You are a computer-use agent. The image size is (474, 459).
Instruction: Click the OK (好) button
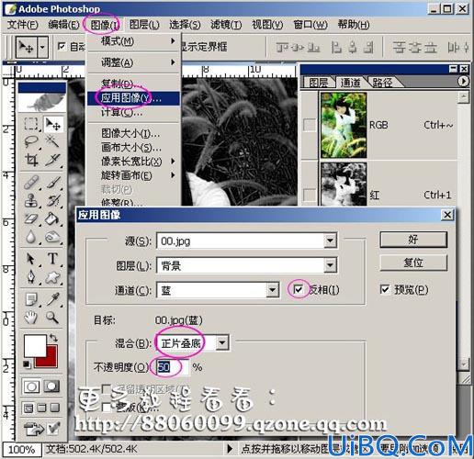(x=413, y=240)
